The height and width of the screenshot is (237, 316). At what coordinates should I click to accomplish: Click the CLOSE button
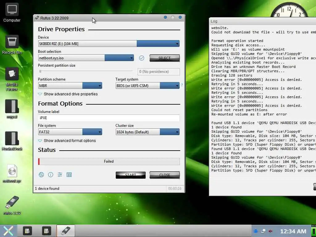[165, 175]
